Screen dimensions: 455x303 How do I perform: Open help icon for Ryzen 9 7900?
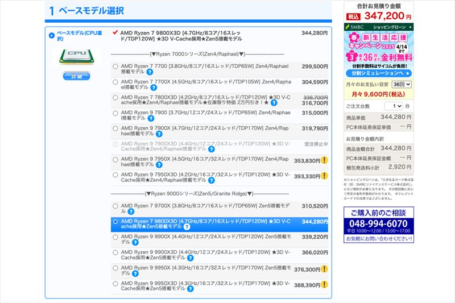(151, 118)
